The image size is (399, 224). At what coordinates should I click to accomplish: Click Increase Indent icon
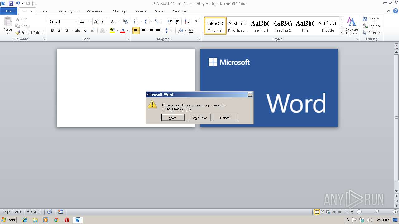click(x=177, y=21)
